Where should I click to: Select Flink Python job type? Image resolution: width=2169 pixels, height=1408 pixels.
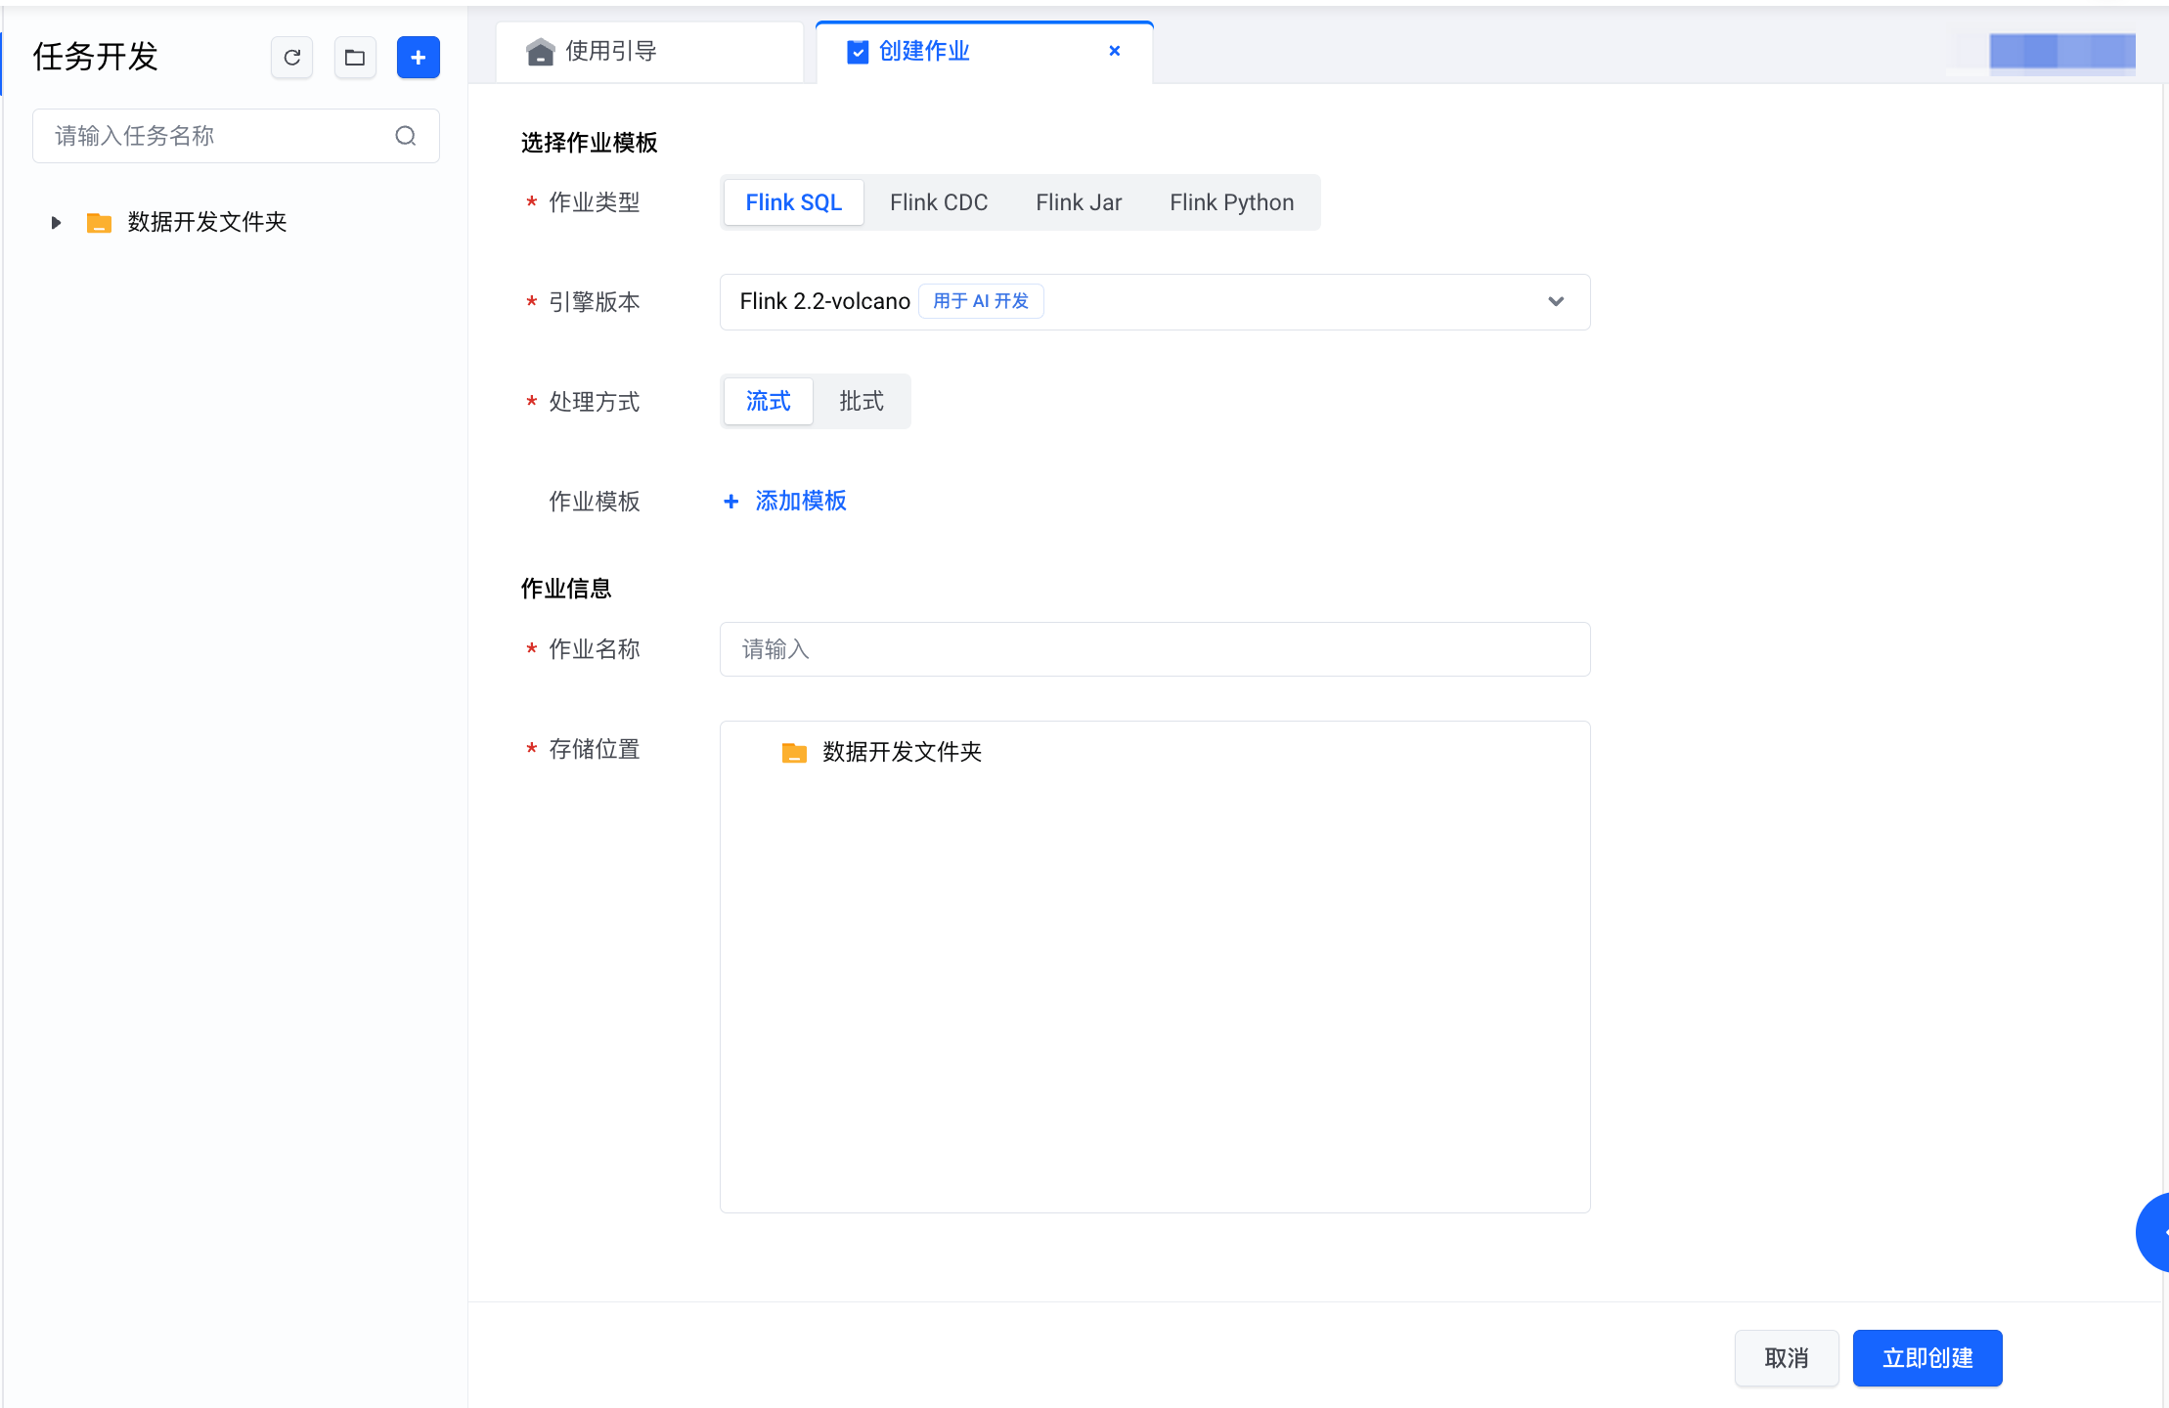click(1231, 202)
